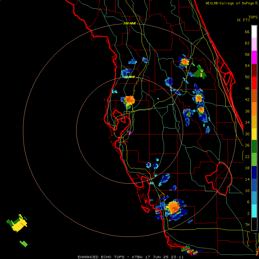The width and height of the screenshot is (259, 259).
Task: Click the small magenta echo beside Tampa Bay
Action: pos(130,132)
